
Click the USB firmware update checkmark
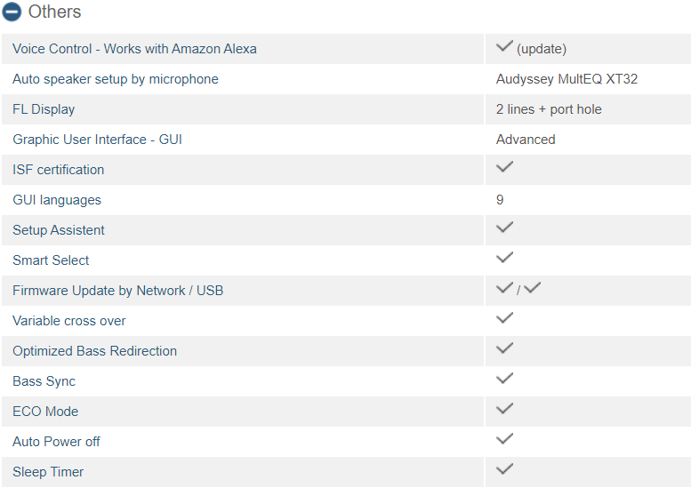(x=533, y=288)
